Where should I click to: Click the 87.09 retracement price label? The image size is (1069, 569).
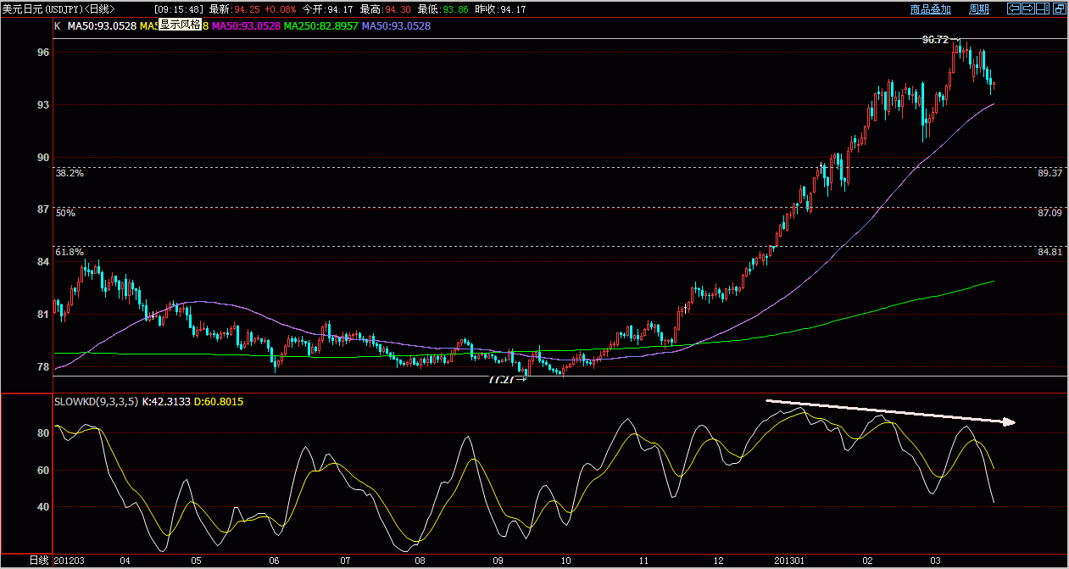click(1050, 214)
